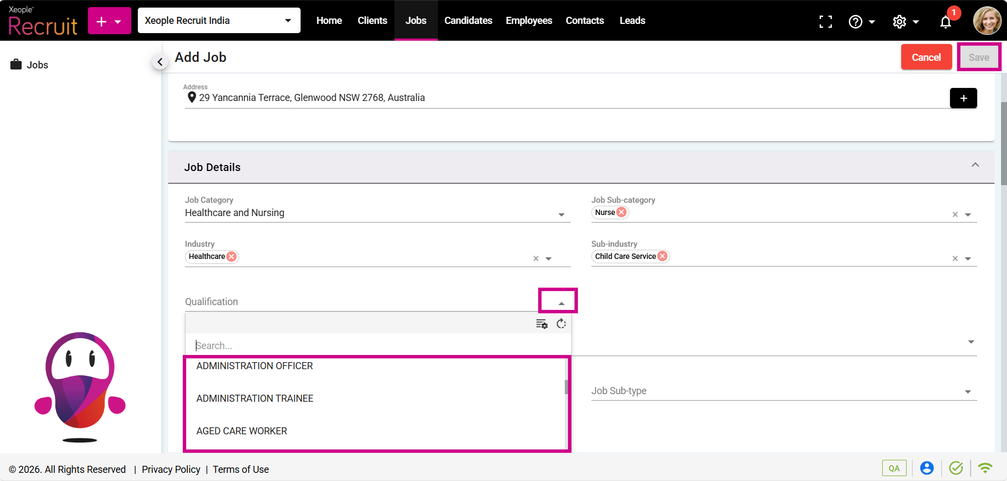
Task: Go to the Candidates tab
Action: click(x=468, y=21)
